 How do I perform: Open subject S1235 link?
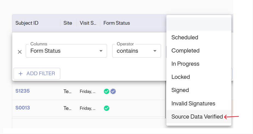[22, 91]
